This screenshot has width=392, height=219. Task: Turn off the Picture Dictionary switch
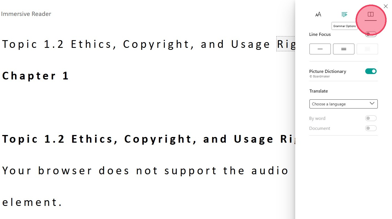click(371, 71)
